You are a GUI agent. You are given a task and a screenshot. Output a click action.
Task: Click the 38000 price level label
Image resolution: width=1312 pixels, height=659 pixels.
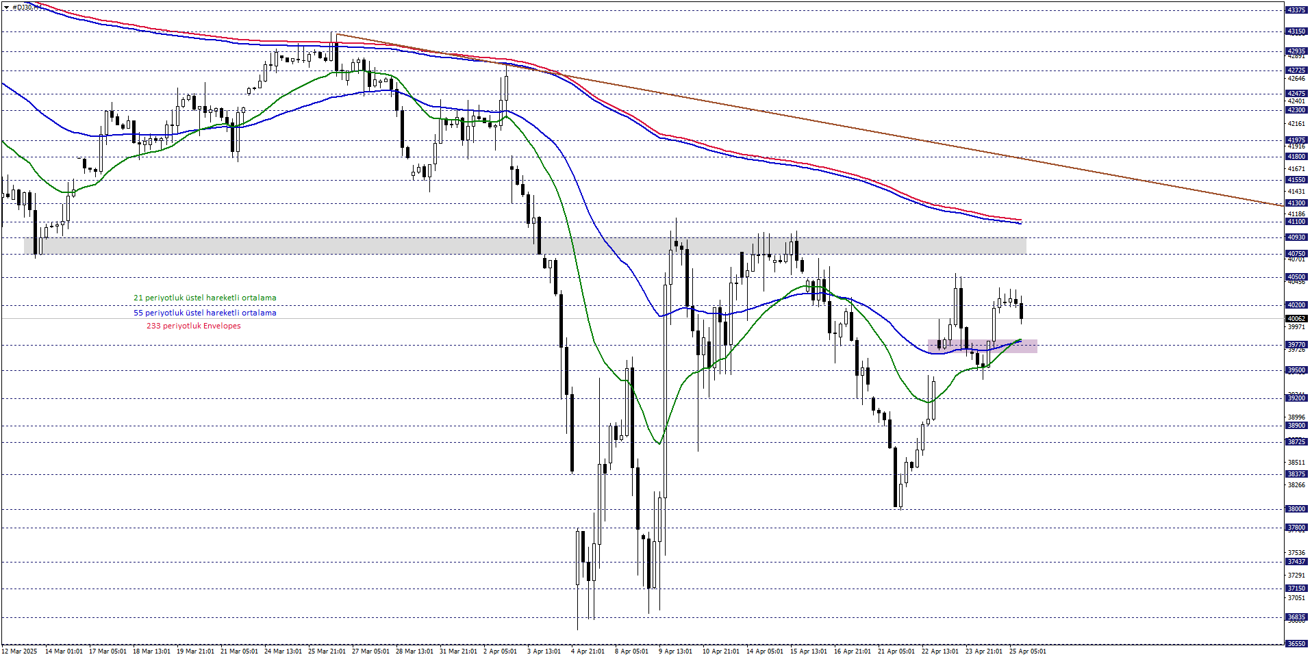pos(1297,509)
